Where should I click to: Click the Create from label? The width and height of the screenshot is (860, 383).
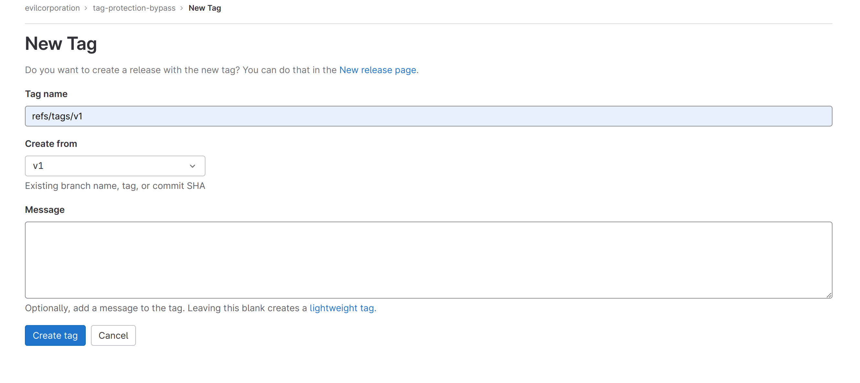tap(51, 144)
